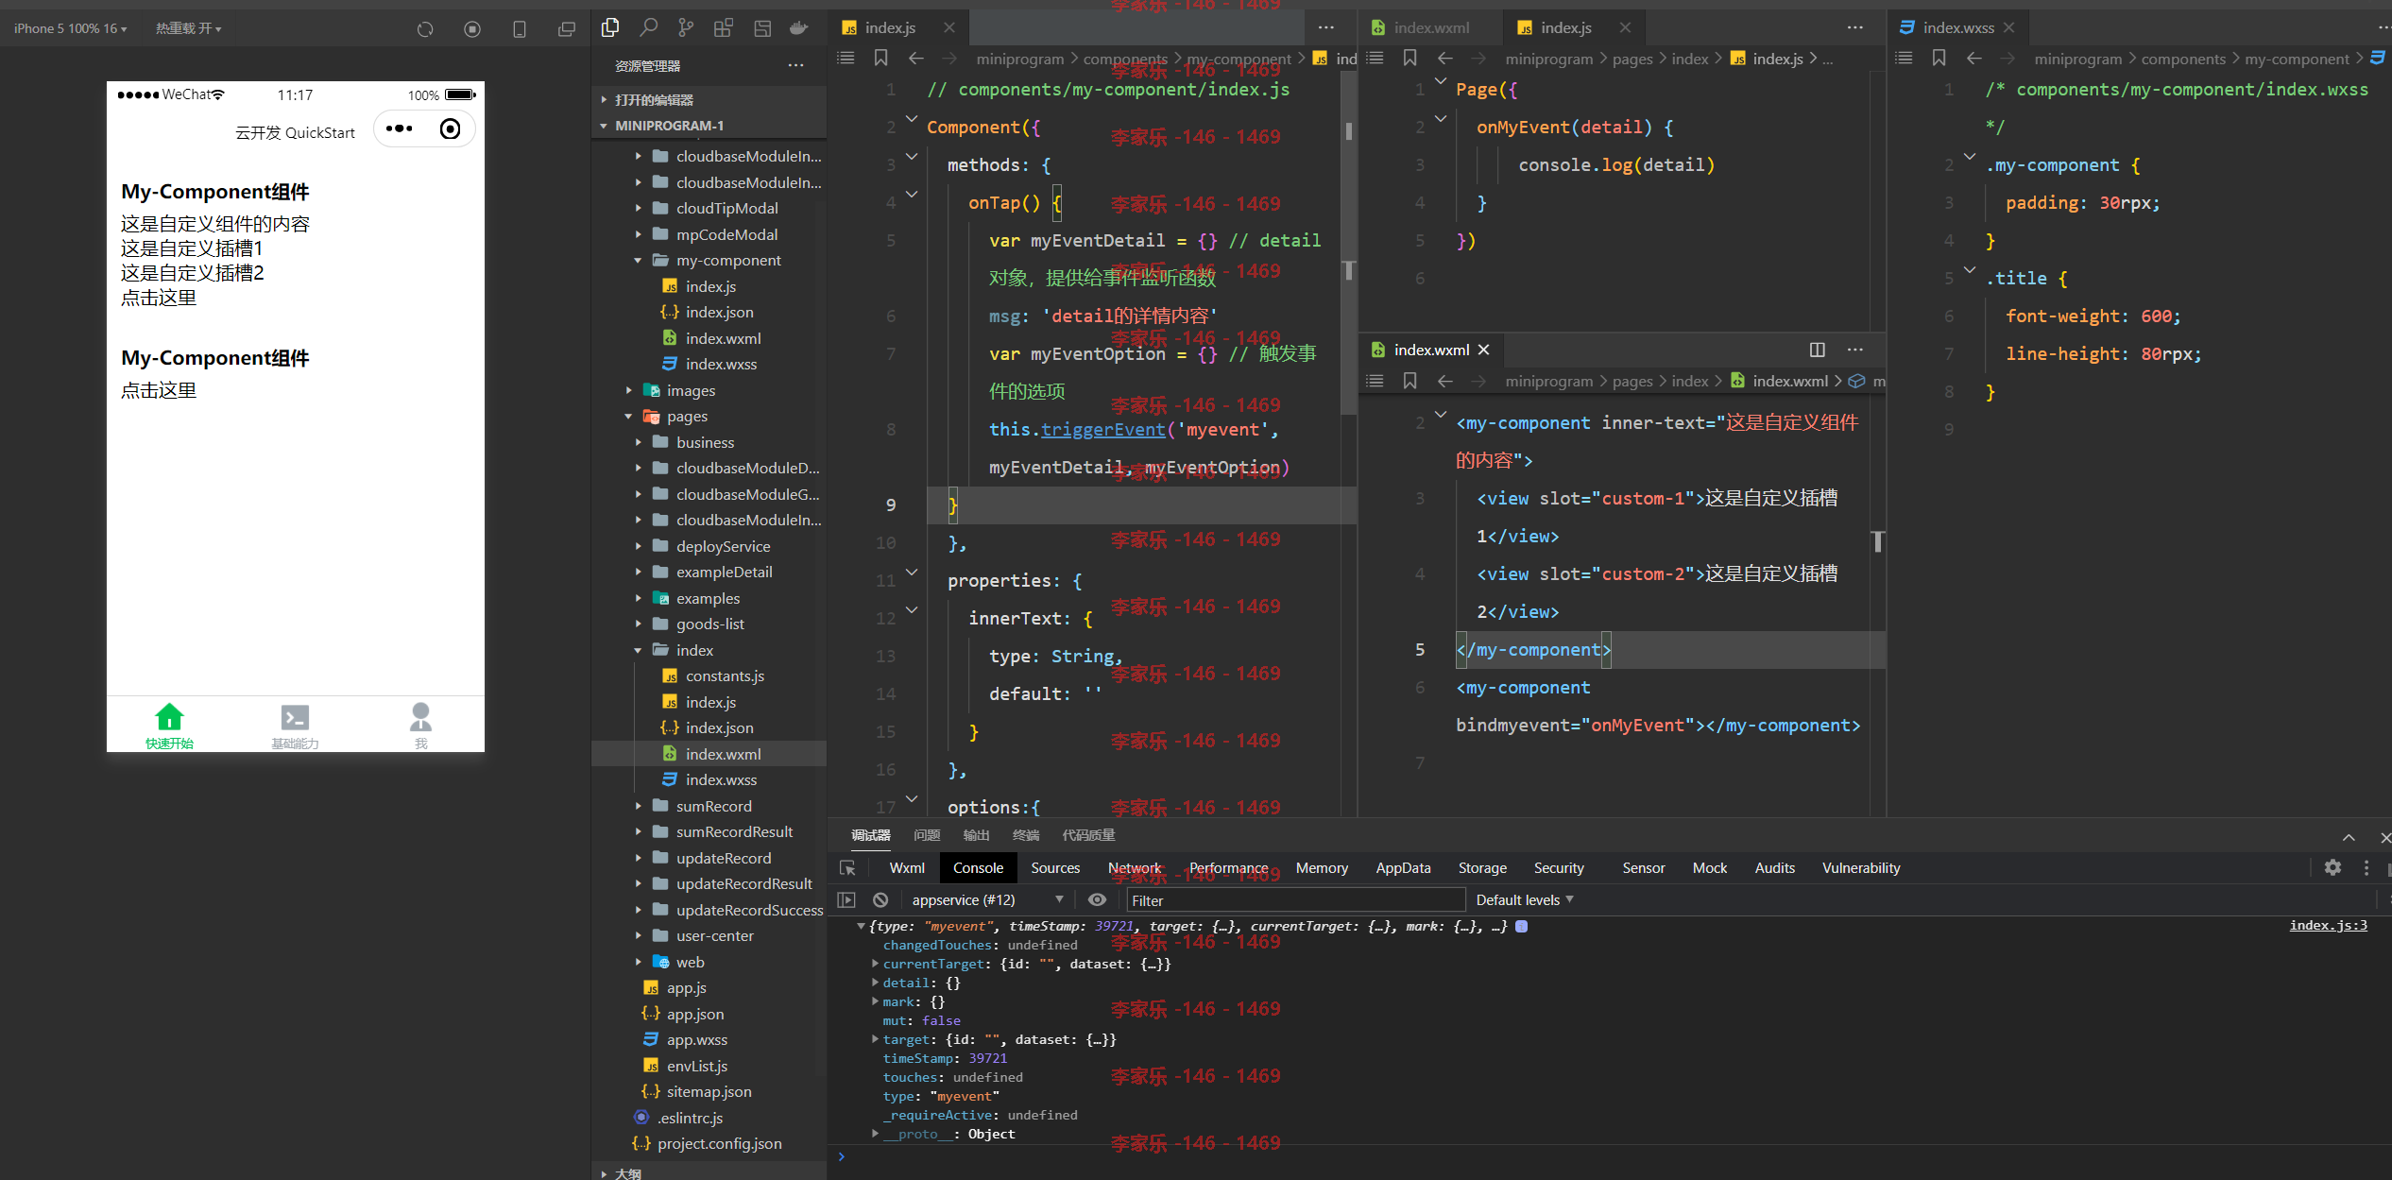Click the 快速开始 home tab icon in simulator
Screen dimensions: 2392x1180
click(169, 718)
